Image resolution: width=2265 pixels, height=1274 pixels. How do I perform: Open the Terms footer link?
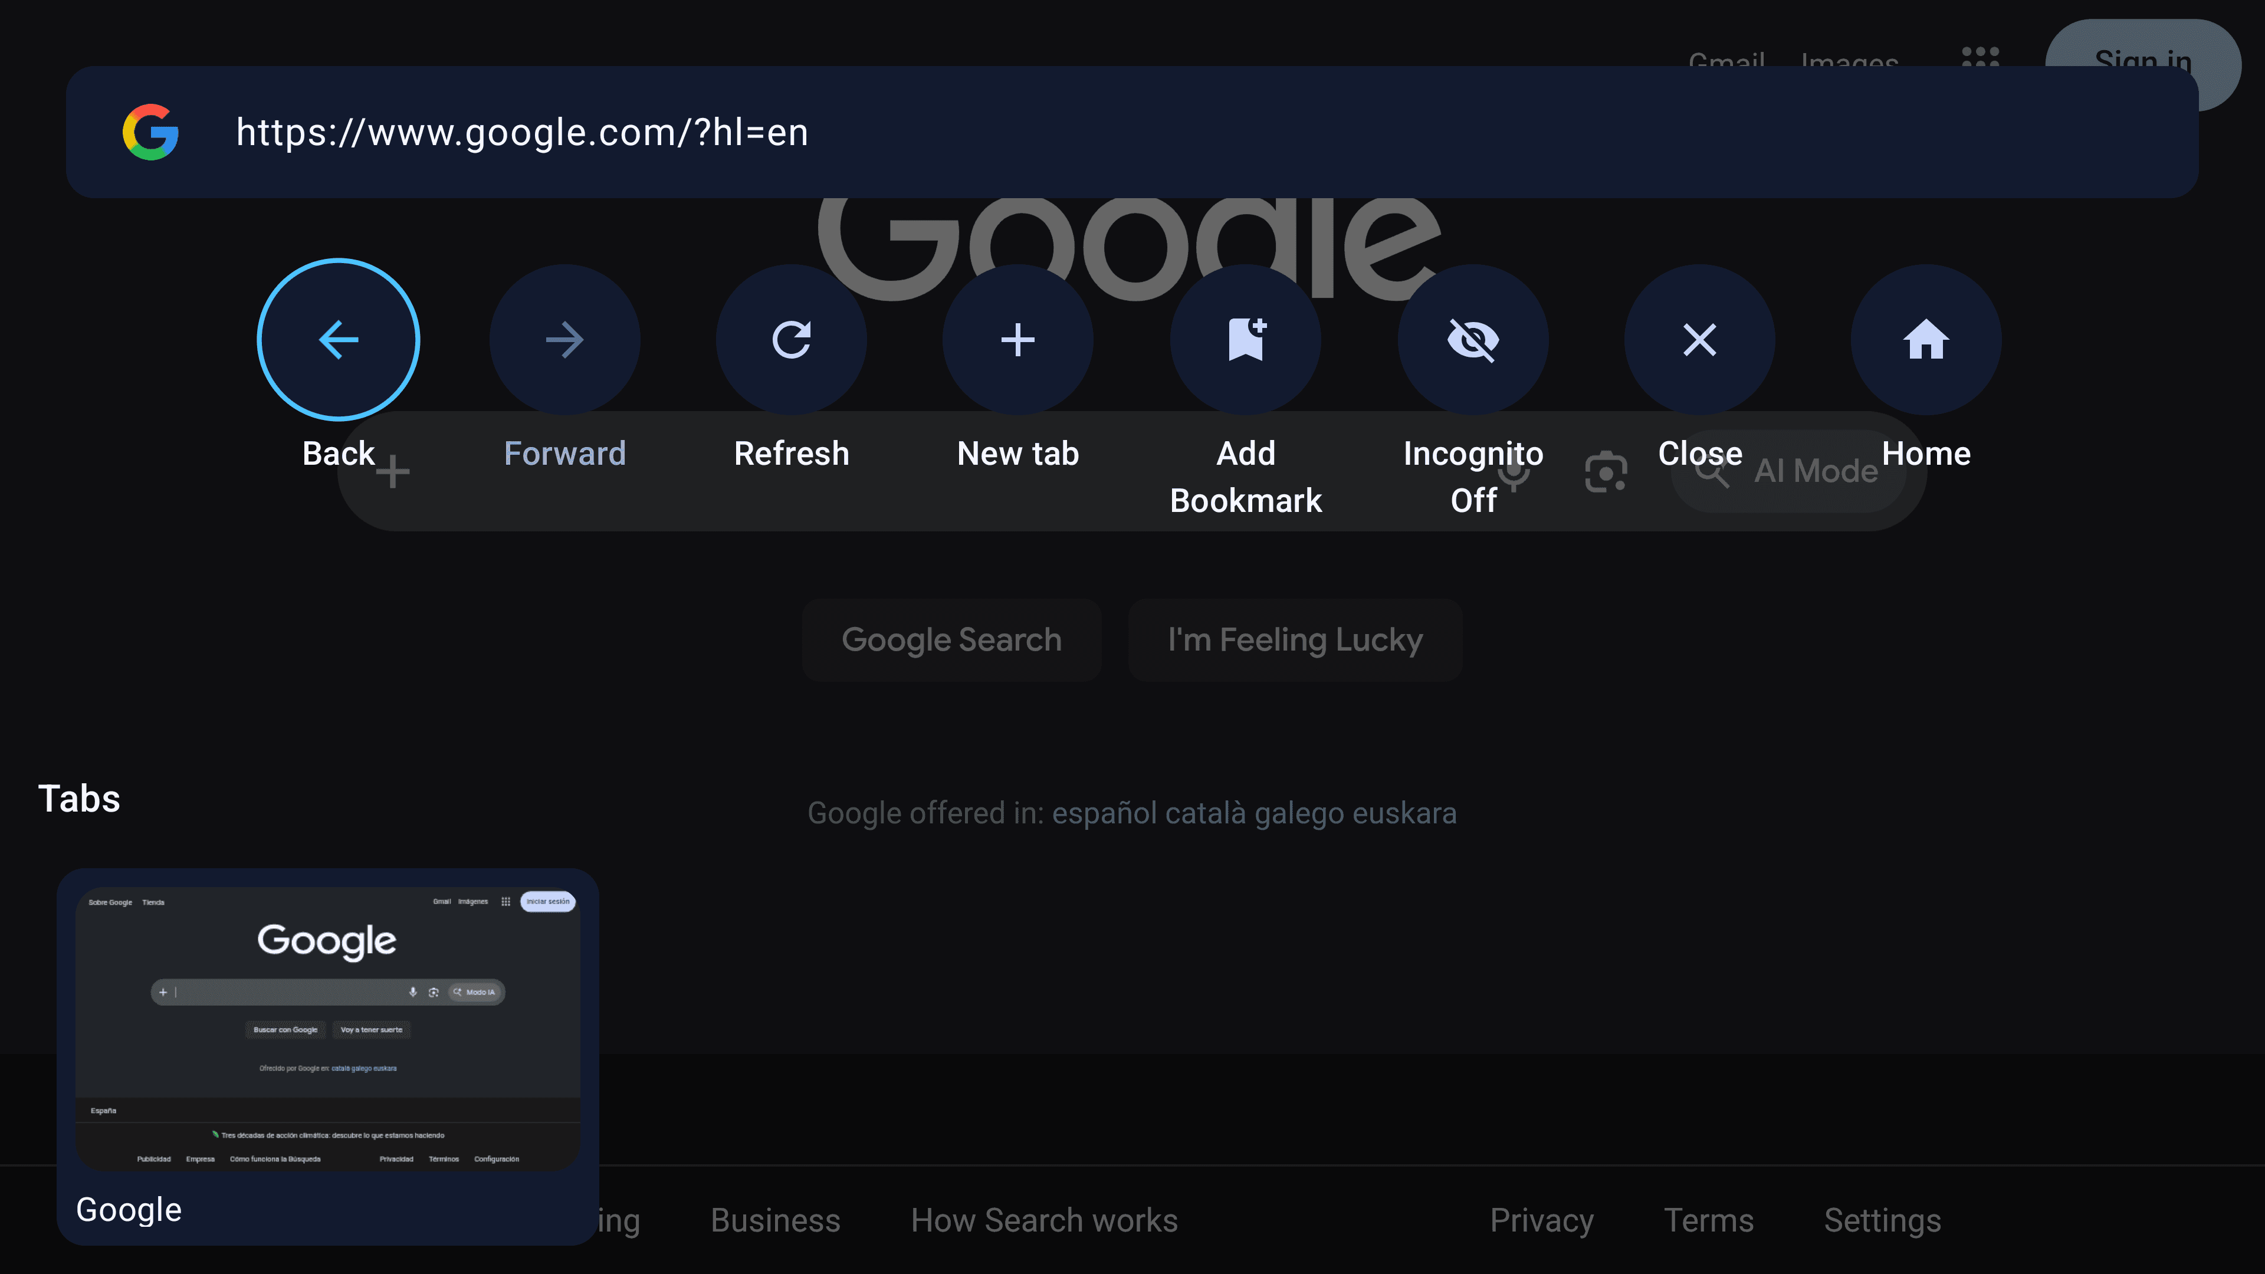1708,1220
